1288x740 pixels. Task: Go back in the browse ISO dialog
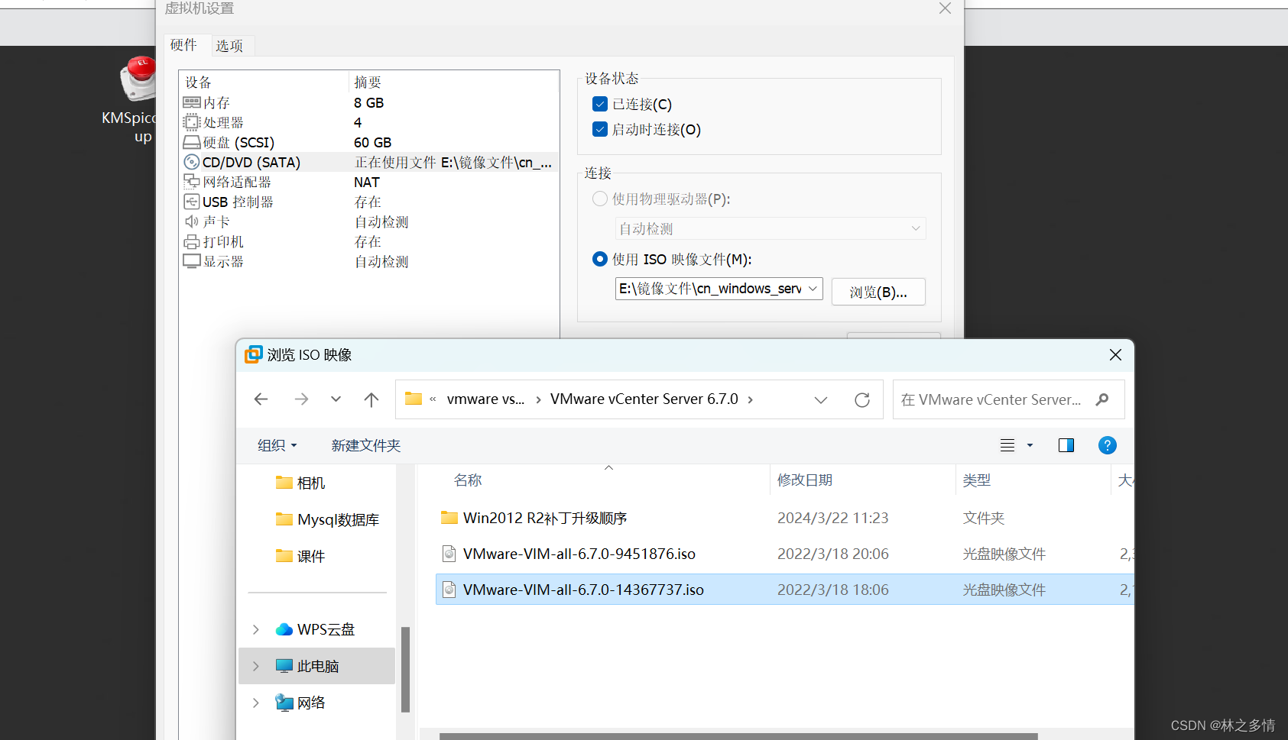[x=261, y=399]
